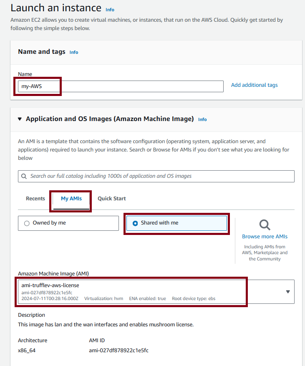Switch to the Recents tab
The image size is (305, 366).
point(35,199)
